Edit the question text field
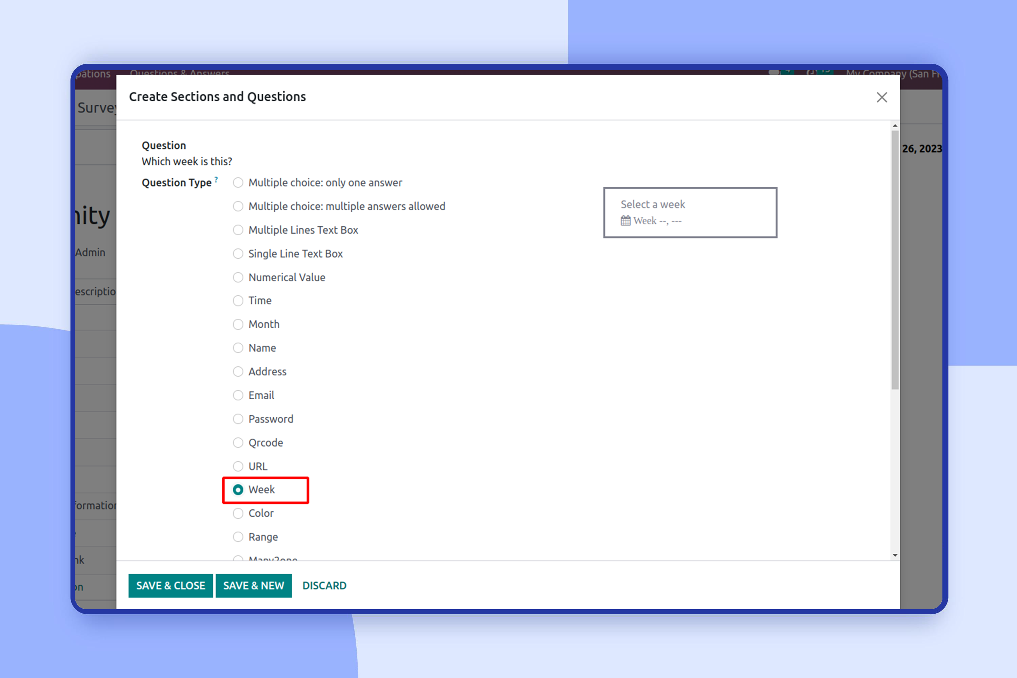This screenshot has height=678, width=1017. (x=187, y=162)
